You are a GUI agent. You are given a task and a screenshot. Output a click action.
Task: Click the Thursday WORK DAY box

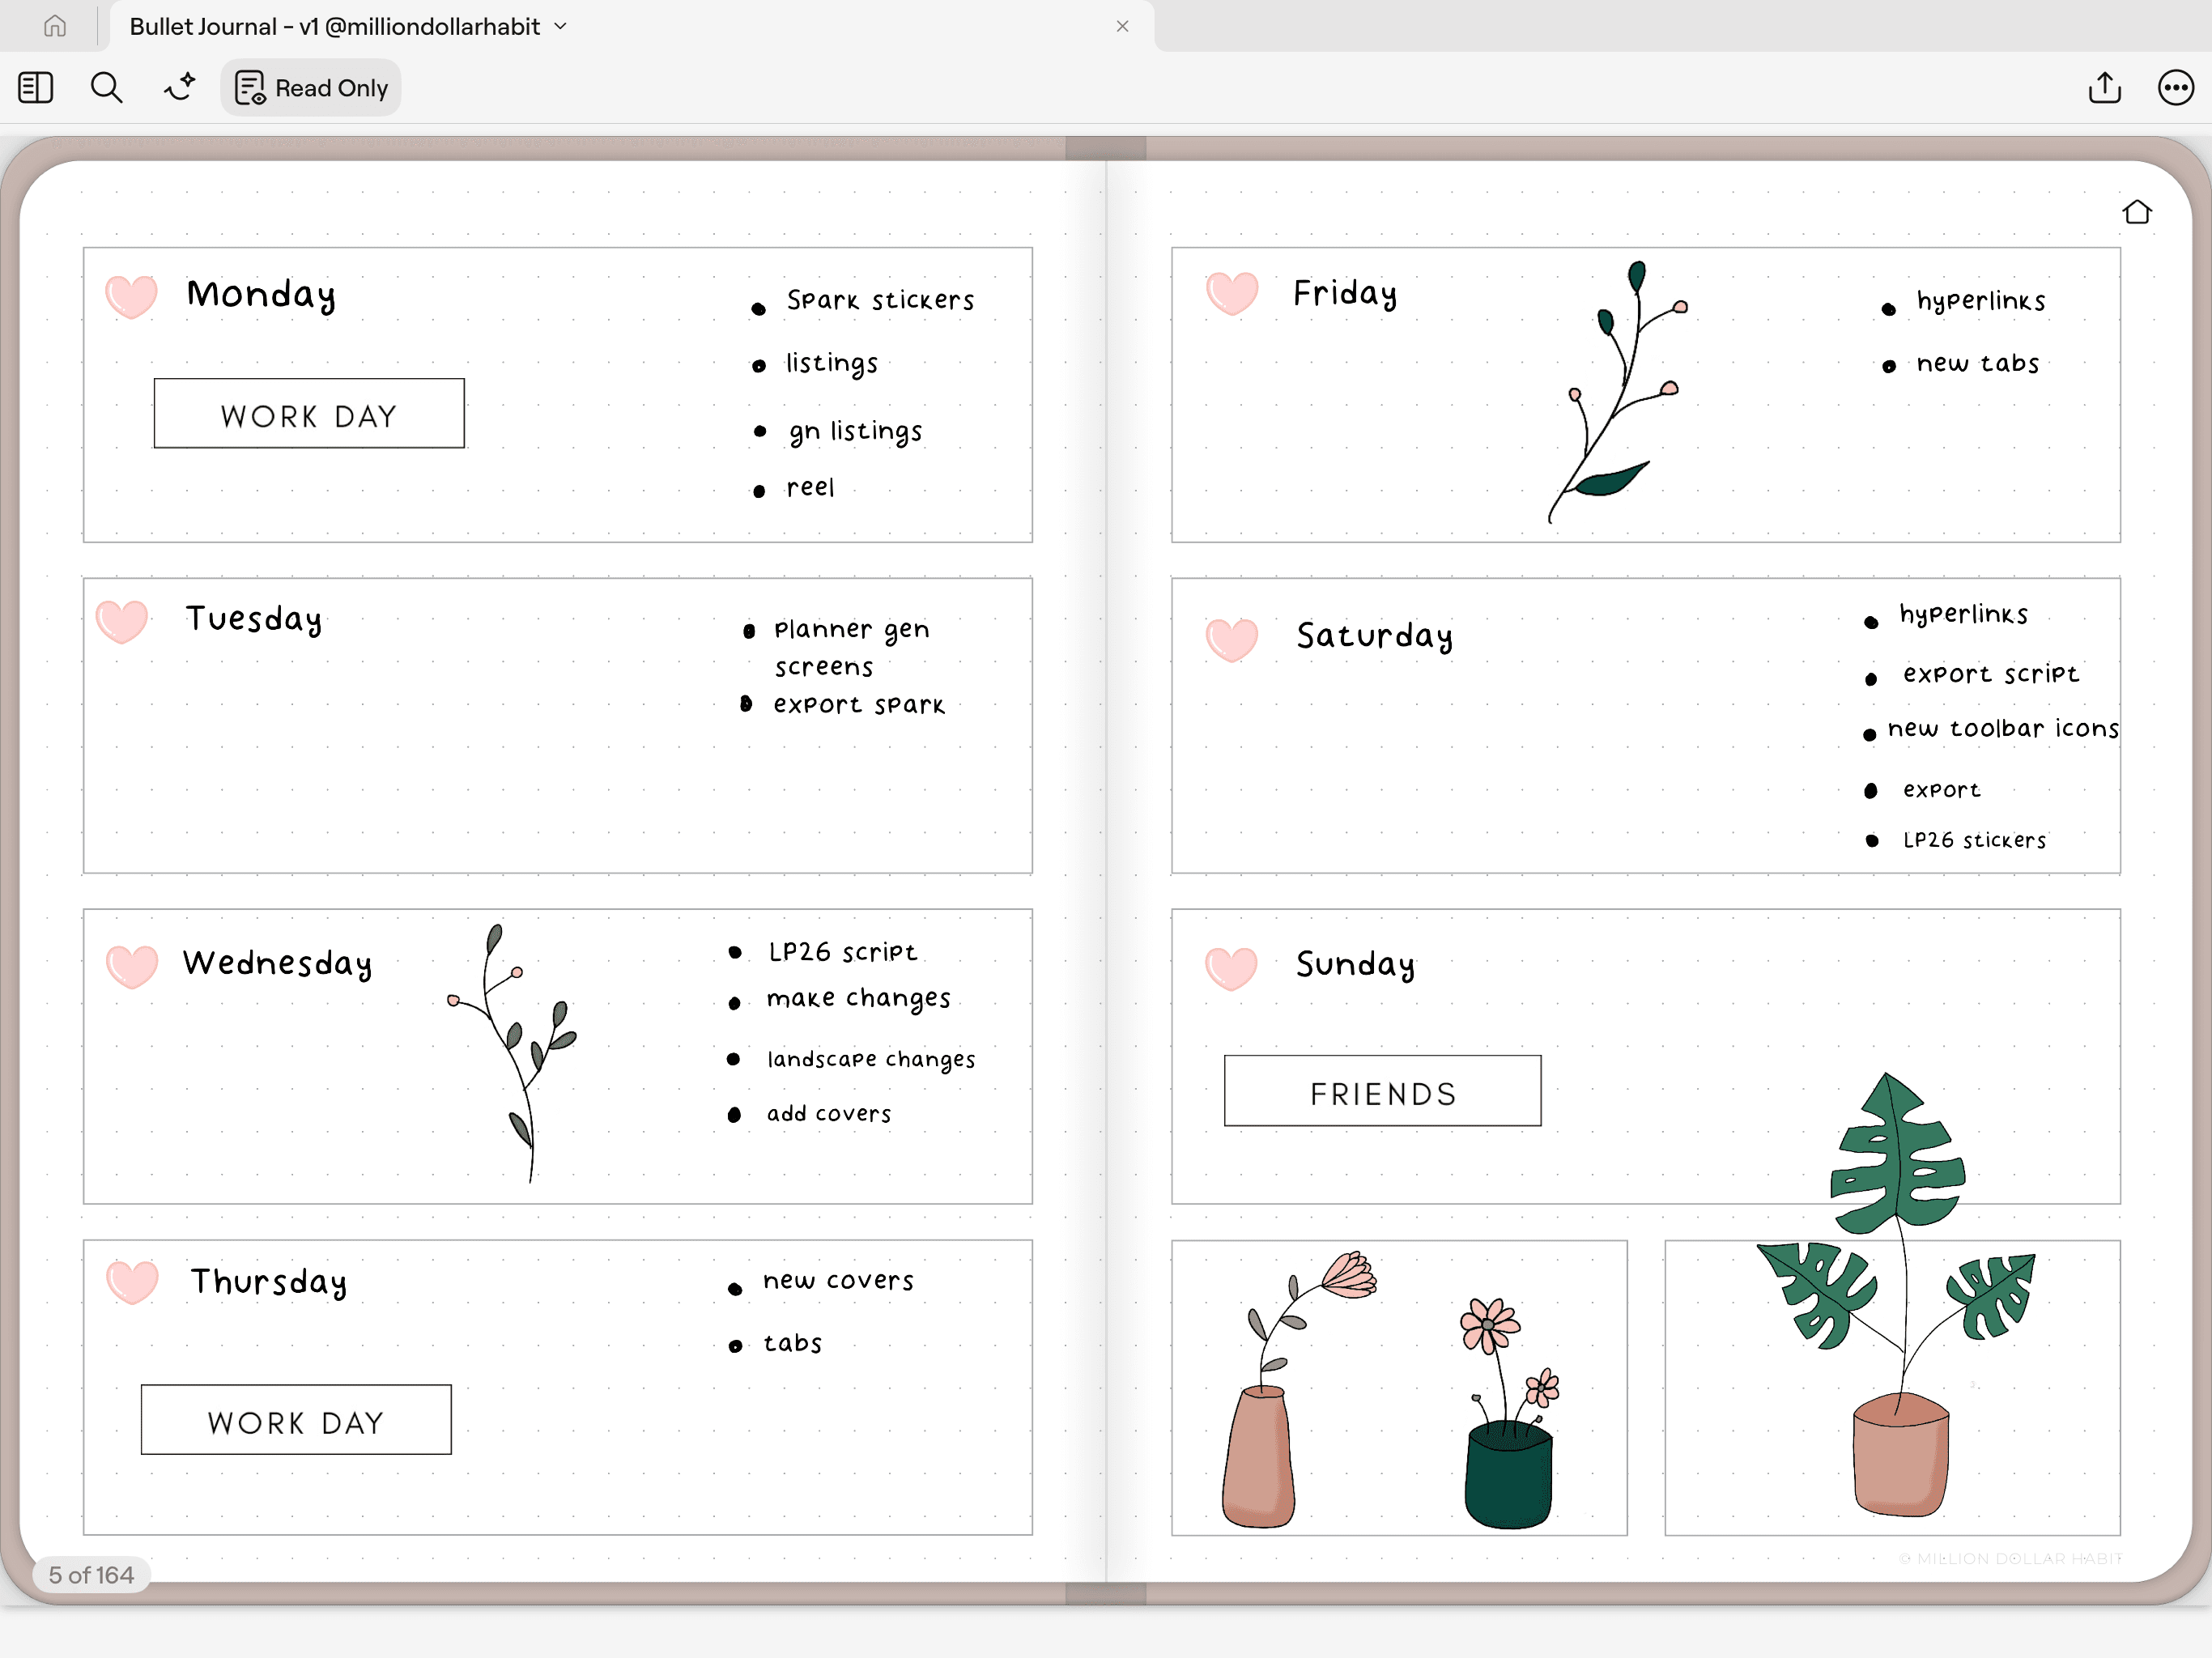(x=296, y=1420)
